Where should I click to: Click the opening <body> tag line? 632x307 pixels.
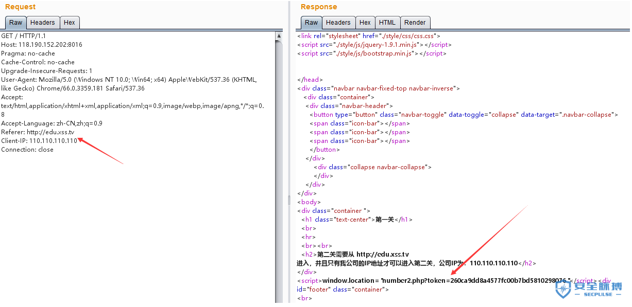point(309,202)
